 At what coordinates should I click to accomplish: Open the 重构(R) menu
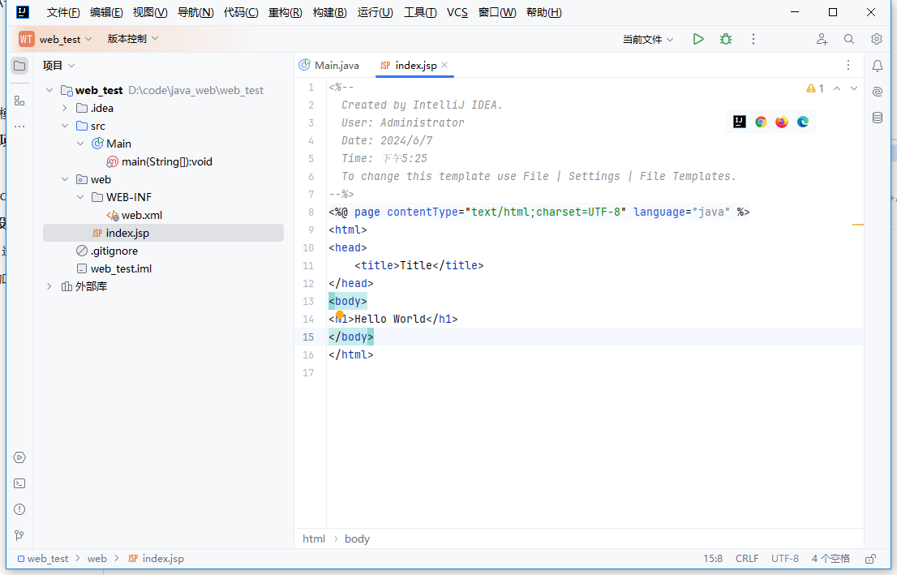tap(285, 12)
